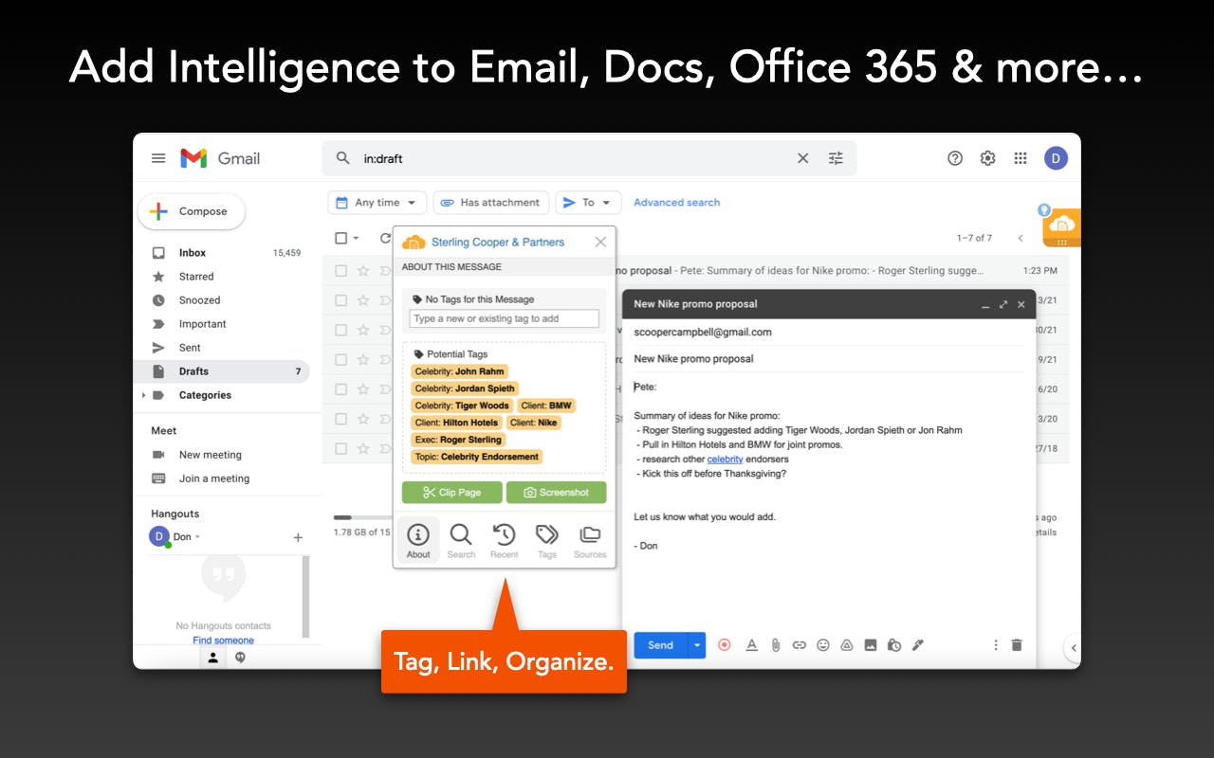The image size is (1214, 758).
Task: Open the To filter dropdown
Action: point(588,203)
